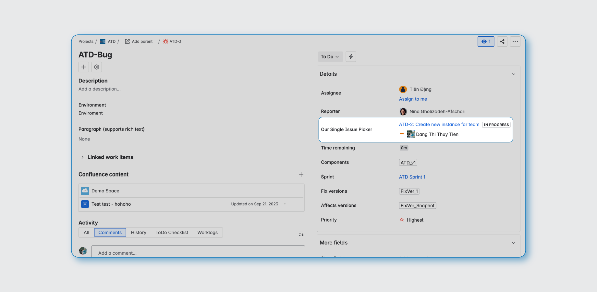
Task: Click the Assign to me link
Action: pyautogui.click(x=413, y=99)
